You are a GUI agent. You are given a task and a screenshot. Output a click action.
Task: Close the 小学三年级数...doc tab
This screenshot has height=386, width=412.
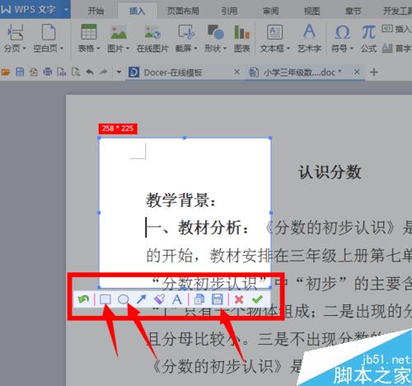357,72
